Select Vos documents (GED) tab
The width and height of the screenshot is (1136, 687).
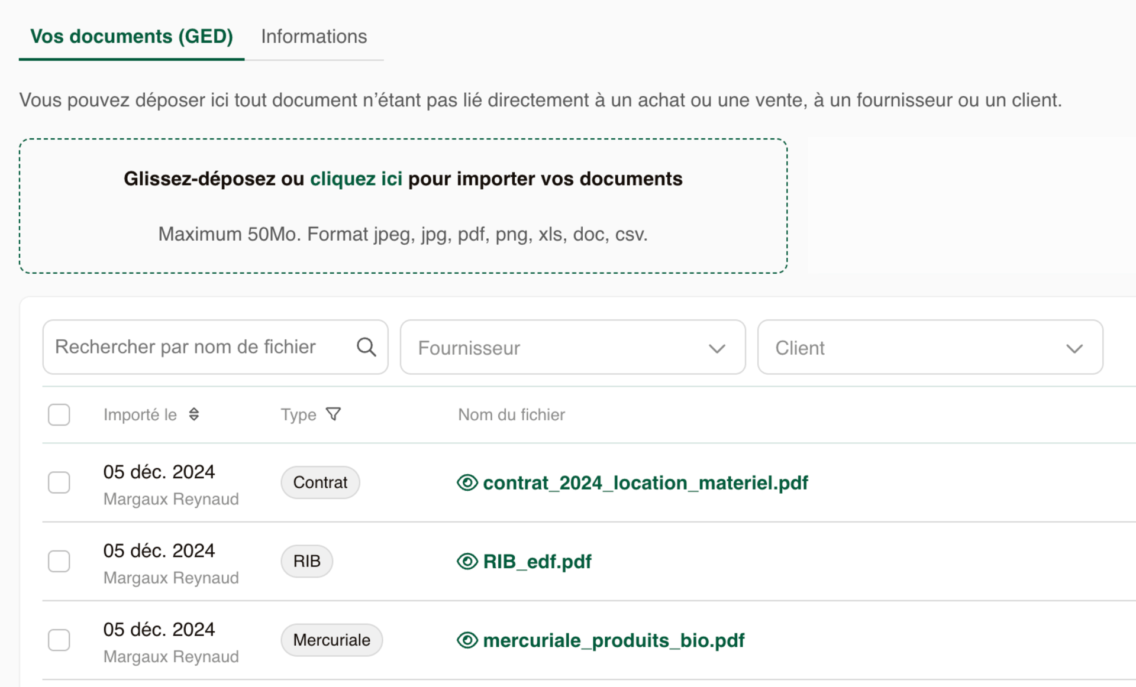pyautogui.click(x=131, y=37)
